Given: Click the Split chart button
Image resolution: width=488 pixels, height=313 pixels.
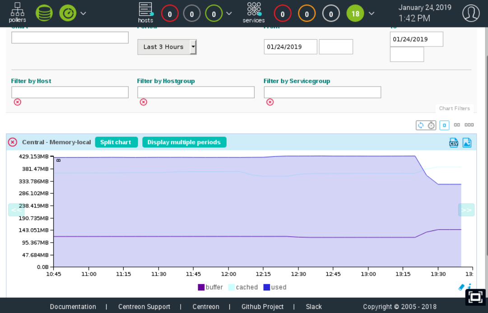Looking at the screenshot, I should click(116, 142).
